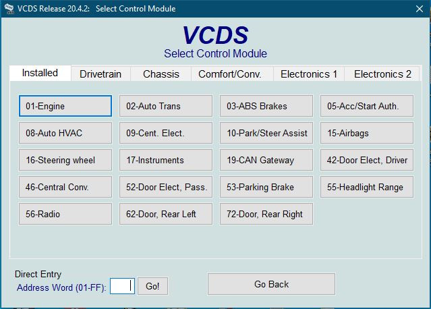Focus the Address Word input field
431x309 pixels.
click(122, 286)
